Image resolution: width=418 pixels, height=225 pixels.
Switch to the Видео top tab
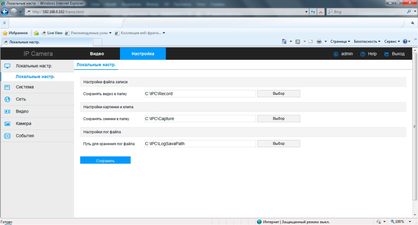click(97, 54)
